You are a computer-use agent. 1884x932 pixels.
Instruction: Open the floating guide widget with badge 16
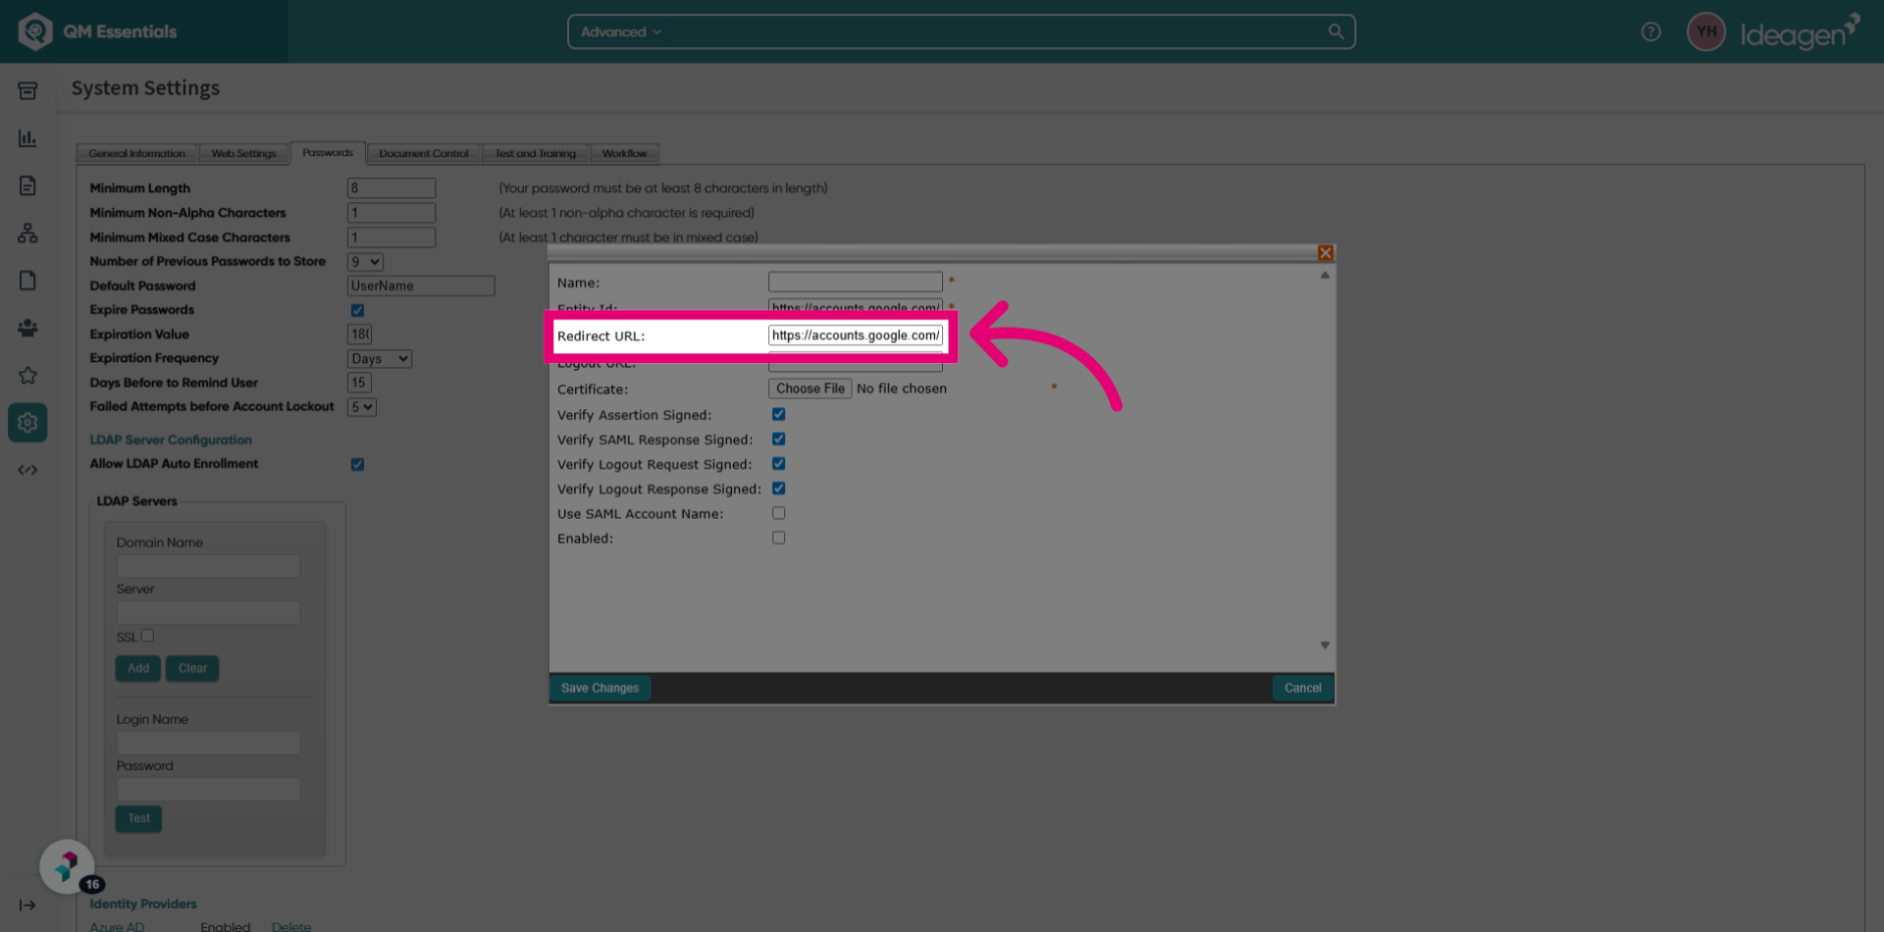click(67, 866)
